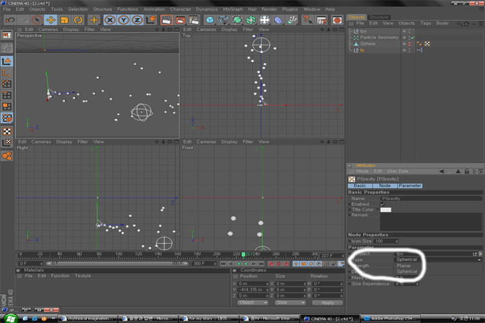Go to the end of animation
Screen dimensions: 485x323
(x=261, y=264)
